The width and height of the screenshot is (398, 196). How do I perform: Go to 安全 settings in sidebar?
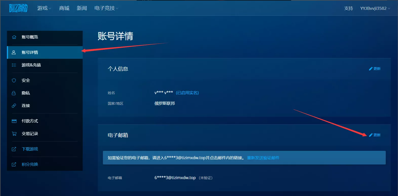click(45, 80)
